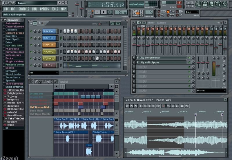
Task: Mute the Guitar One channel LED
Action: pyautogui.click(x=31, y=31)
